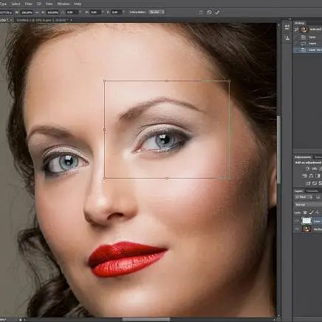Select the lock position icon
The height and width of the screenshot is (322, 322).
(x=318, y=213)
